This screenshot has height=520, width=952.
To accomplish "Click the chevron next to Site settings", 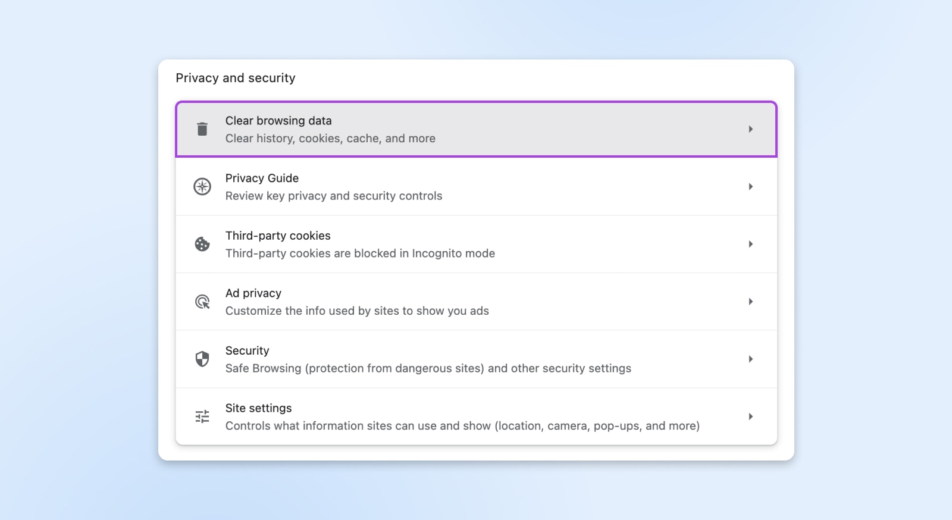I will [750, 416].
